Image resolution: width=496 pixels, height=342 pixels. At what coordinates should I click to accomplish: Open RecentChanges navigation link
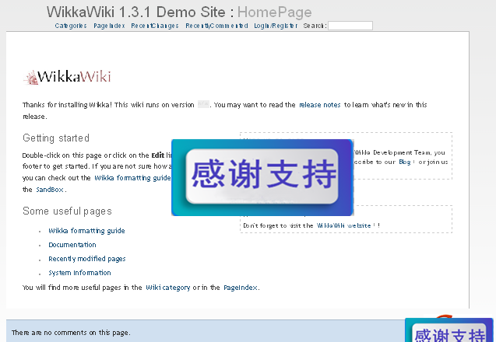click(x=155, y=26)
